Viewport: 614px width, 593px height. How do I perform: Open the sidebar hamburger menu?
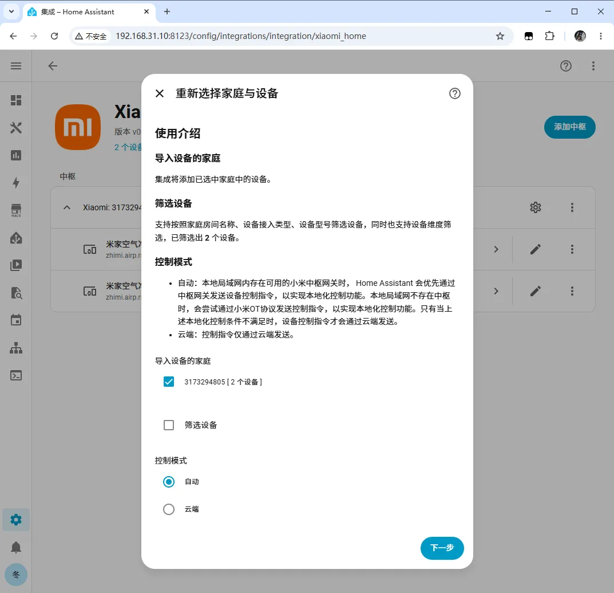(x=16, y=66)
